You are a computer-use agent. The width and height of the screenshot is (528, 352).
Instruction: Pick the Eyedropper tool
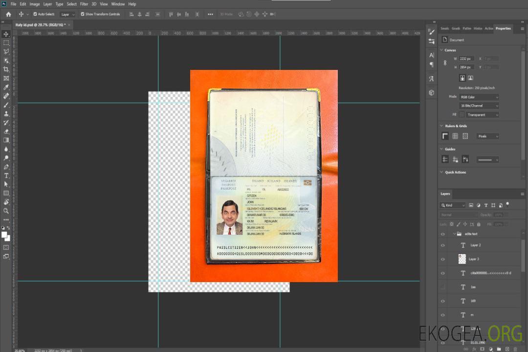coord(6,87)
